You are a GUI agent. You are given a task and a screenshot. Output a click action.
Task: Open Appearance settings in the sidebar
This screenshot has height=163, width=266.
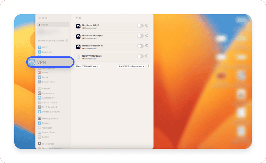point(46,93)
